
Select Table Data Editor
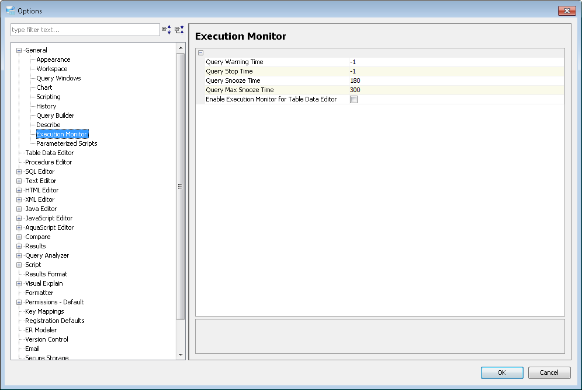[x=49, y=153]
